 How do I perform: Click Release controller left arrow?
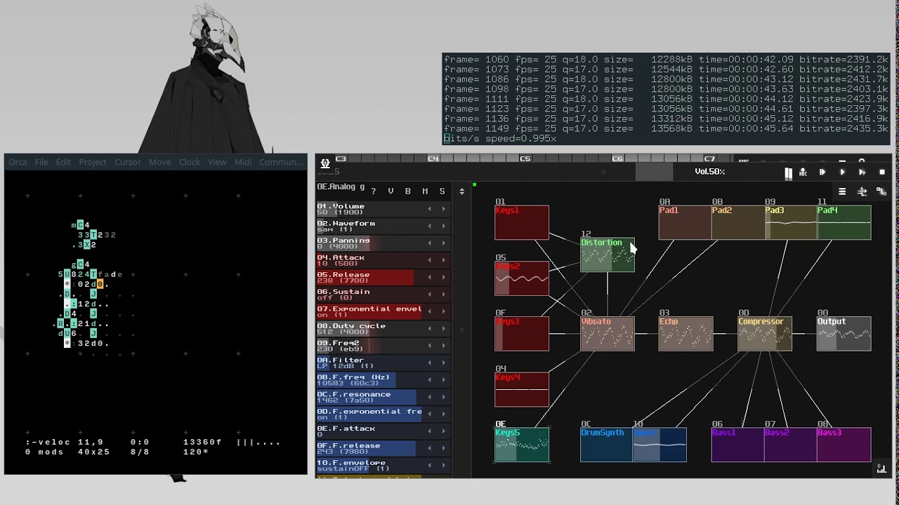[x=429, y=278]
